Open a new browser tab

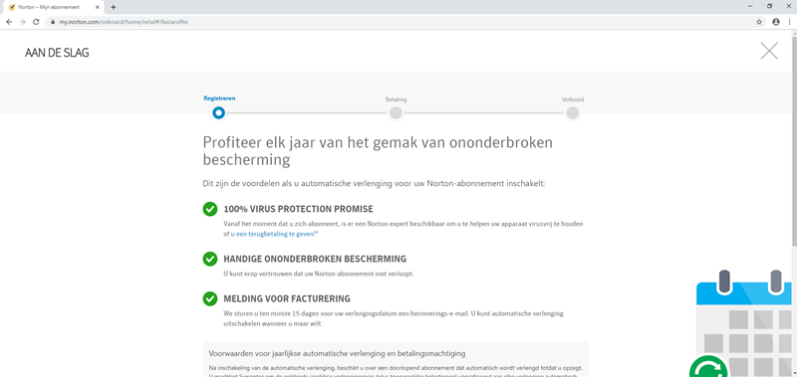113,7
